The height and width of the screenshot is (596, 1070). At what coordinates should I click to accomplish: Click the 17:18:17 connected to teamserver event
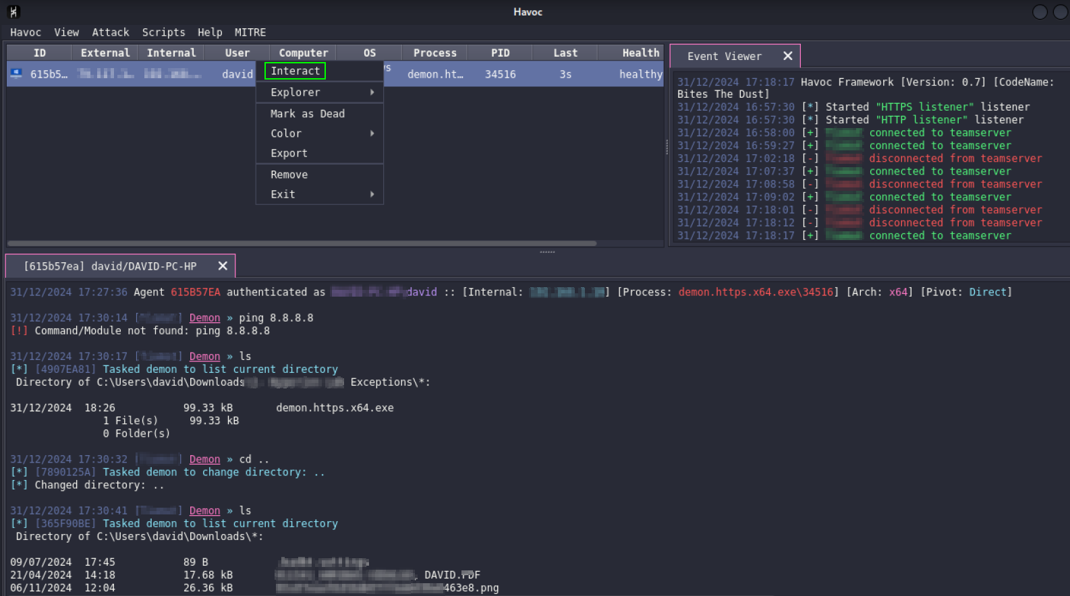click(x=844, y=236)
